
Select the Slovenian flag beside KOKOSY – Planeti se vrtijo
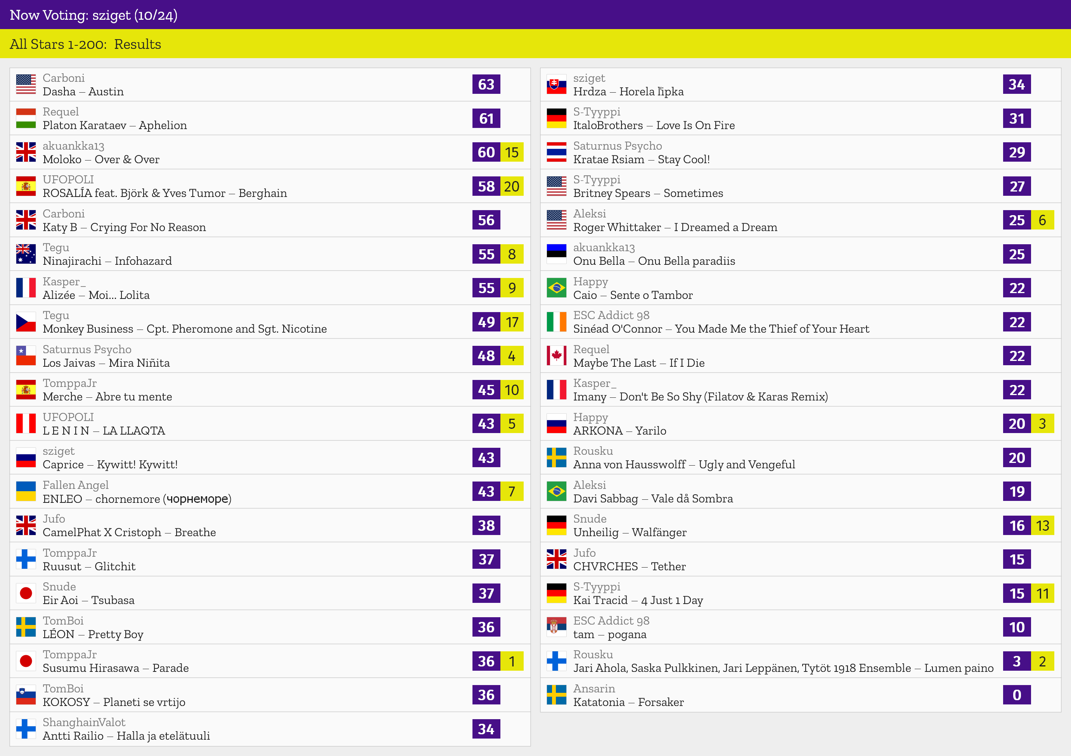pos(26,695)
